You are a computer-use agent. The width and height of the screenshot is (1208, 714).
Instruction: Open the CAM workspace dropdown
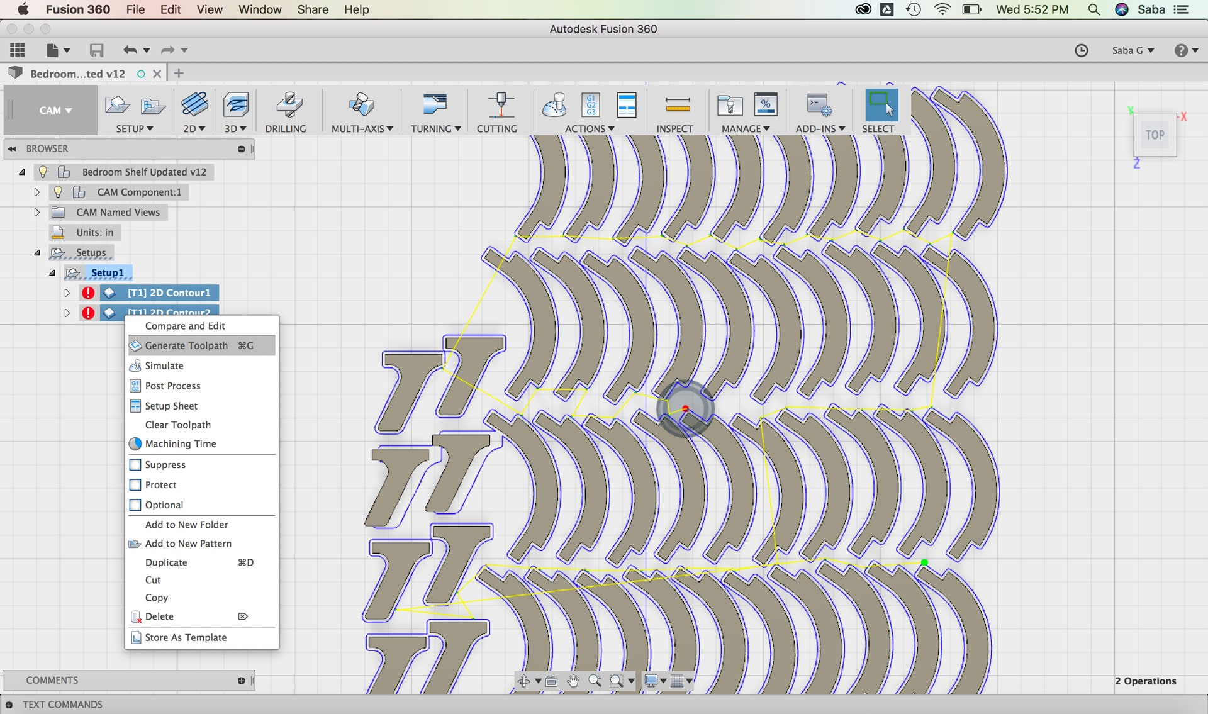55,110
